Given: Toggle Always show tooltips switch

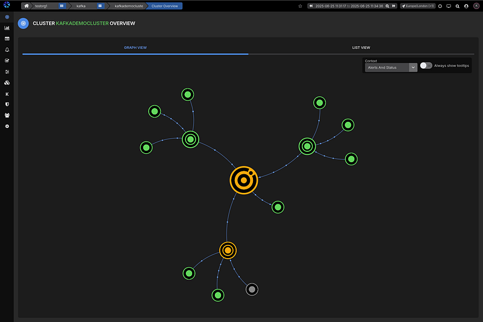Looking at the screenshot, I should [x=426, y=65].
